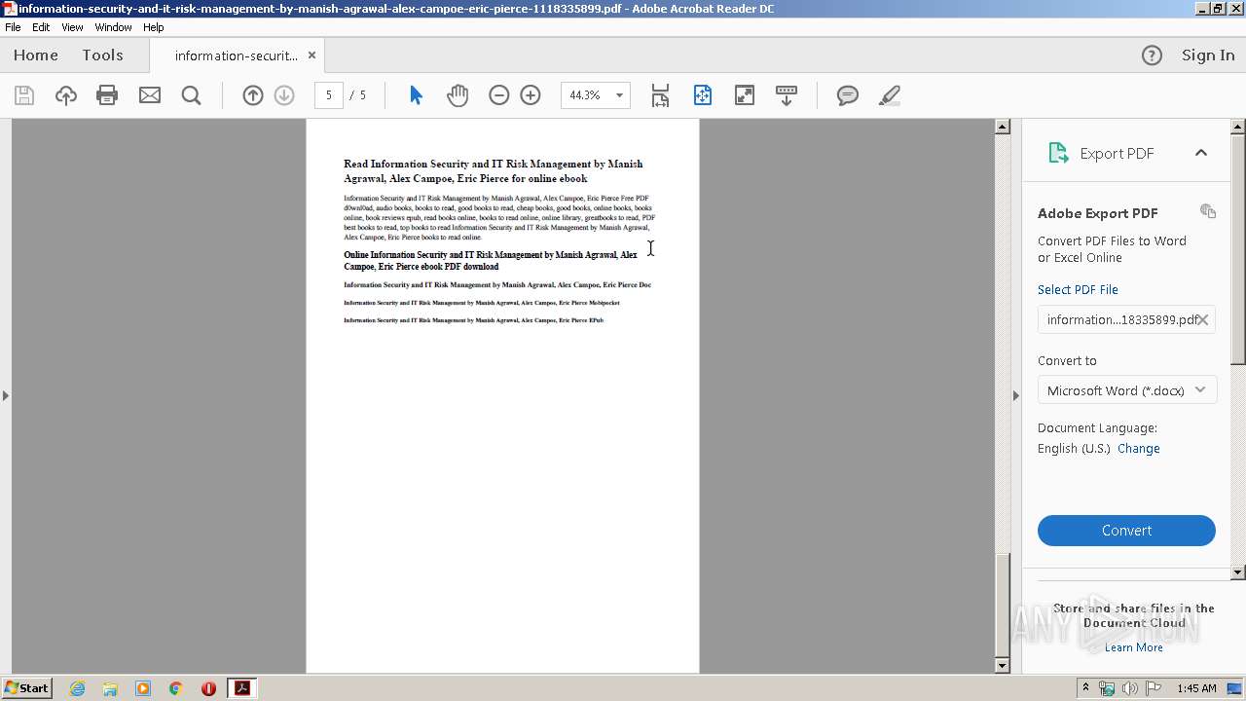Go to next page arrow
The width and height of the screenshot is (1246, 701).
(284, 95)
